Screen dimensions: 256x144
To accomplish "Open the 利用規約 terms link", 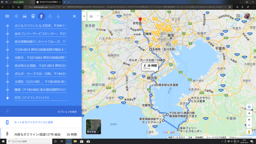I will 199,137.
